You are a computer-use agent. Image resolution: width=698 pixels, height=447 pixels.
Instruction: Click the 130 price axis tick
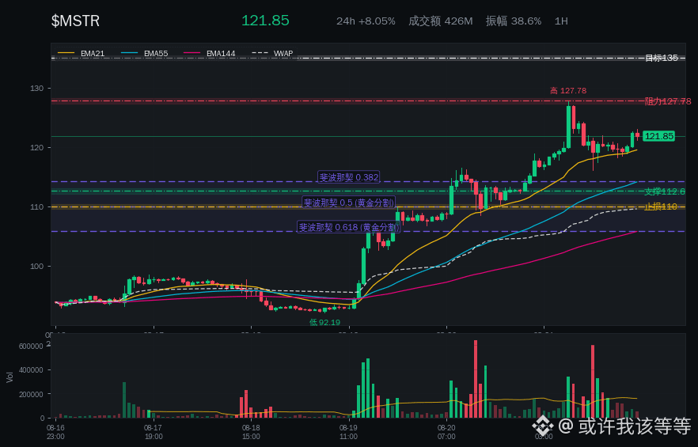point(37,89)
